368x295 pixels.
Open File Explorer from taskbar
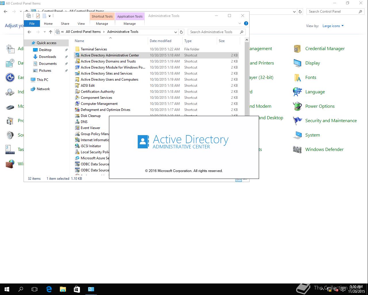[x=63, y=289]
